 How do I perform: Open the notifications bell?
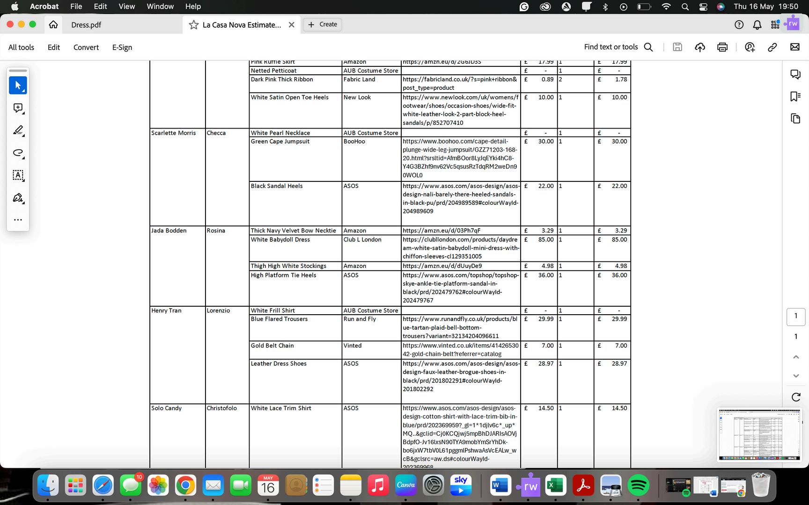pyautogui.click(x=757, y=25)
